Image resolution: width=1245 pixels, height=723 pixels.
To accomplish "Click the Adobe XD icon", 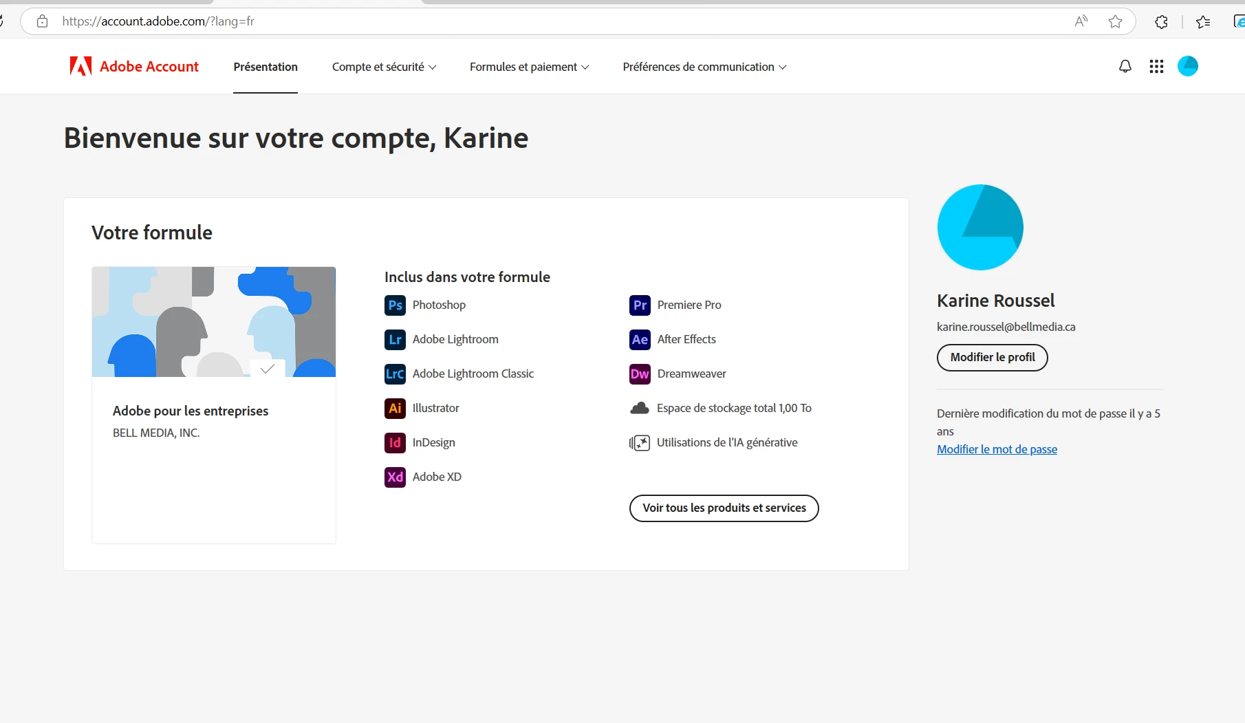I will [395, 477].
